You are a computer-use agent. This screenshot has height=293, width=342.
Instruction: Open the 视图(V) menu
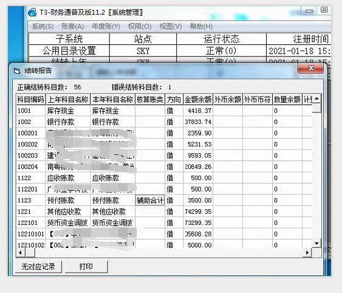pyautogui.click(x=171, y=27)
